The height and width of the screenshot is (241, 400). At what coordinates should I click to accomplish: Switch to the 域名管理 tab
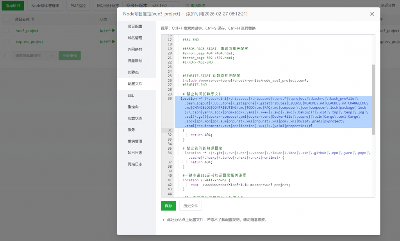coord(135,38)
